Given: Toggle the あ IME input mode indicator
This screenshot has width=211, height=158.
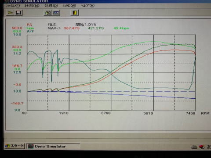Looking at the screenshot, I should tap(209, 147).
